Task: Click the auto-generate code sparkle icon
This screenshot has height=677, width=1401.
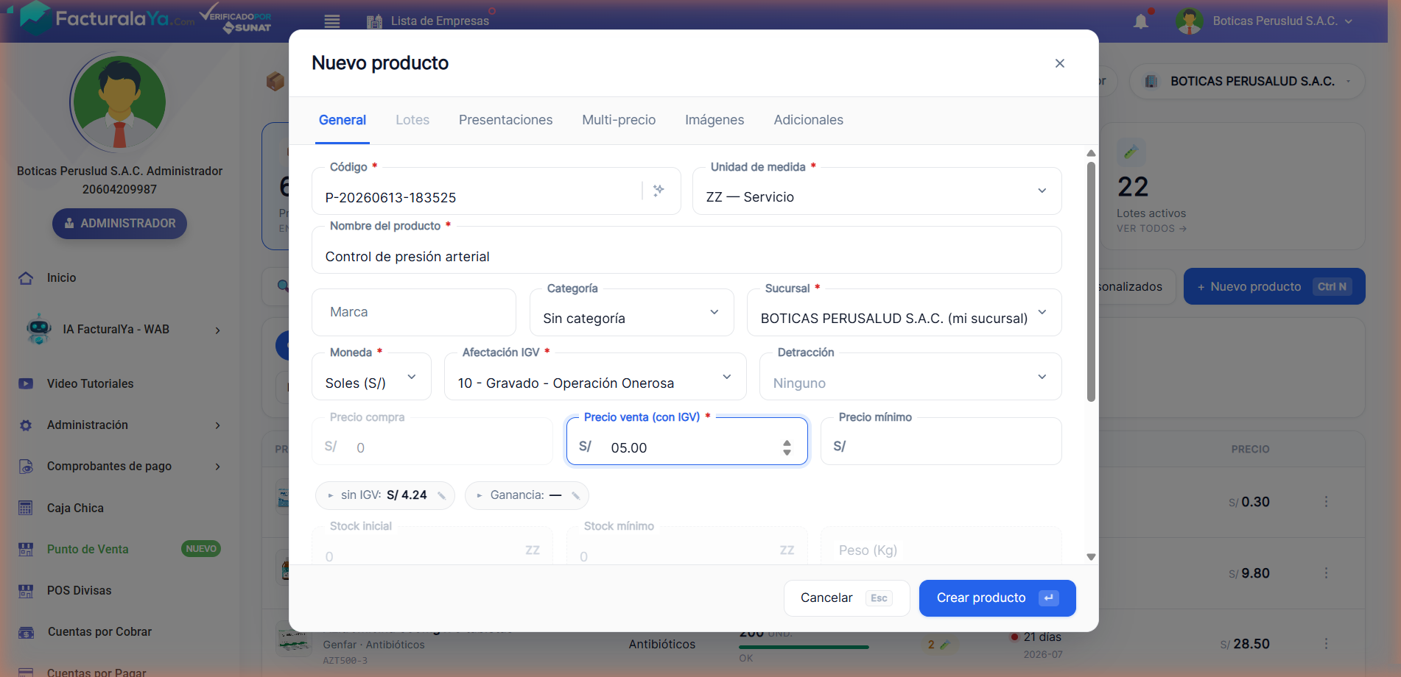Action: tap(659, 190)
